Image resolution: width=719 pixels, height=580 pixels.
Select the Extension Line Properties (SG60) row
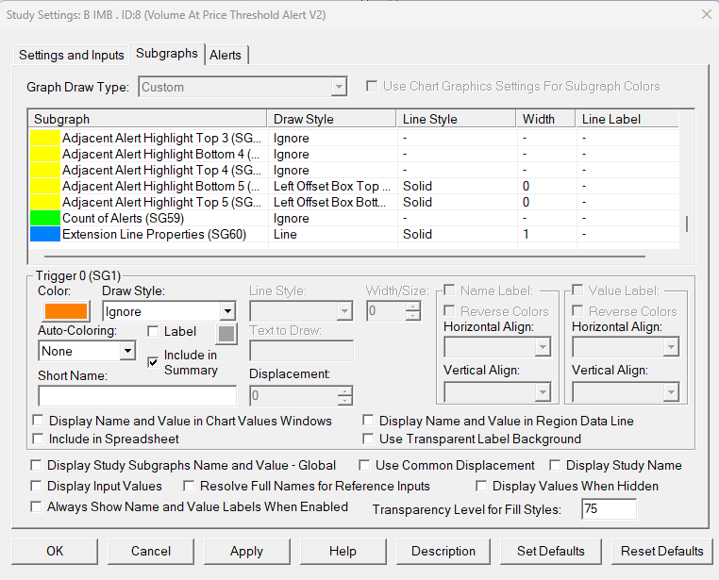pos(154,234)
